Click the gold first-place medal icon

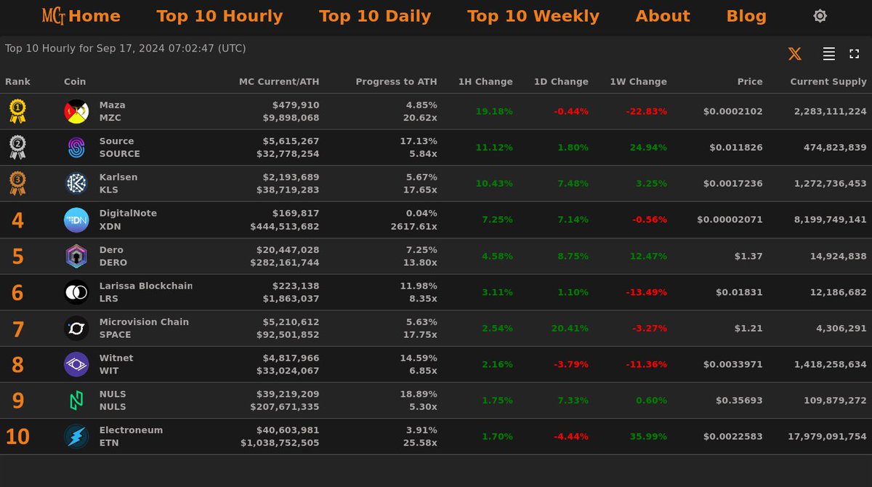17,111
